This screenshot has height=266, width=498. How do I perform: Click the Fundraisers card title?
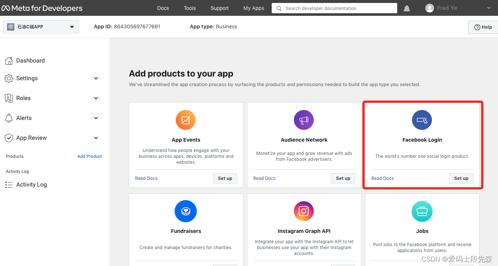point(186,231)
